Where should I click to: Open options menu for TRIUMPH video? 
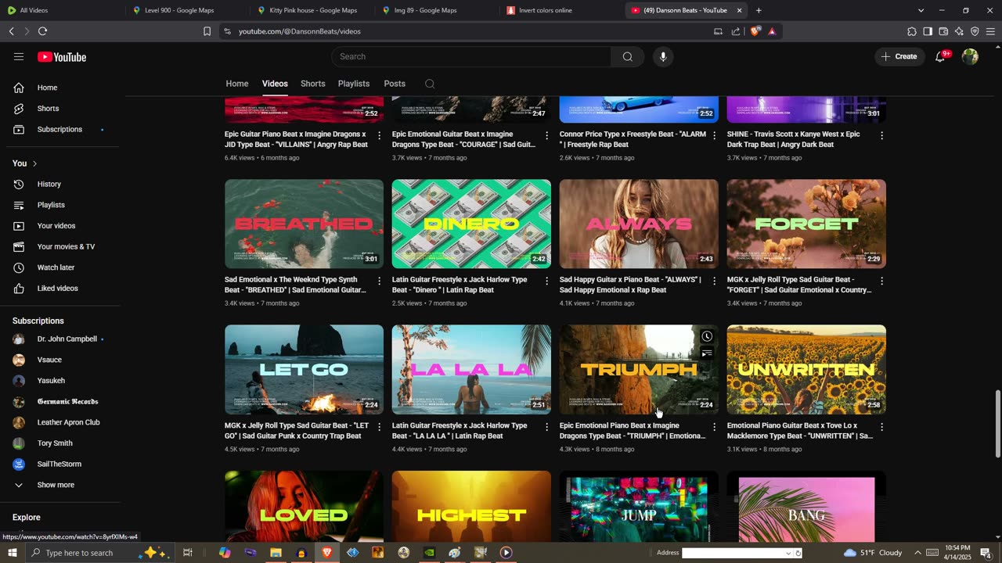[x=714, y=427]
